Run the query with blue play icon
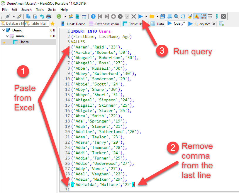This screenshot has width=239, height=193. click(x=140, y=16)
